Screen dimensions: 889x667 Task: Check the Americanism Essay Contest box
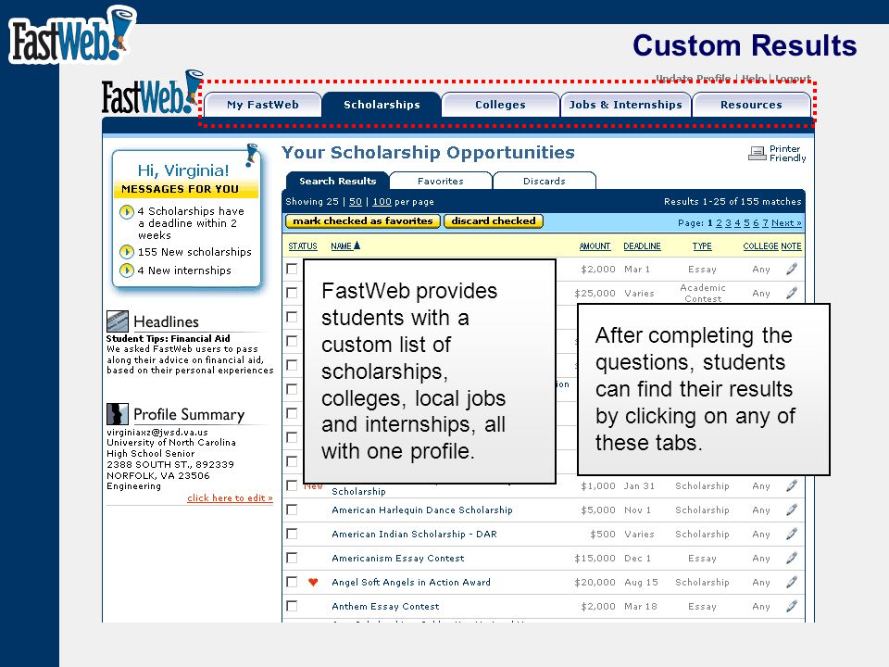point(292,558)
